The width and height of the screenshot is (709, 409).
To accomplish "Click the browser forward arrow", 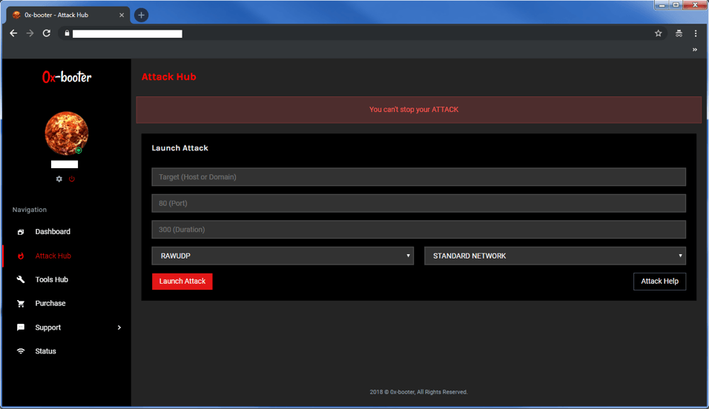I will click(x=30, y=33).
